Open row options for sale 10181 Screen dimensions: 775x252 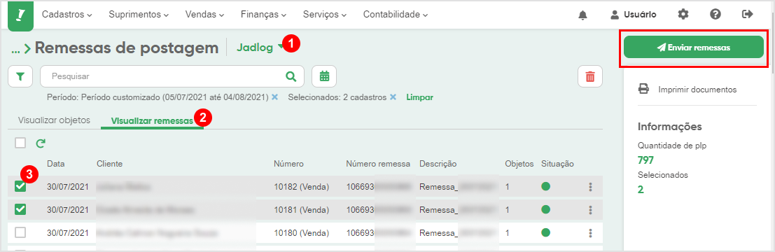tap(590, 210)
